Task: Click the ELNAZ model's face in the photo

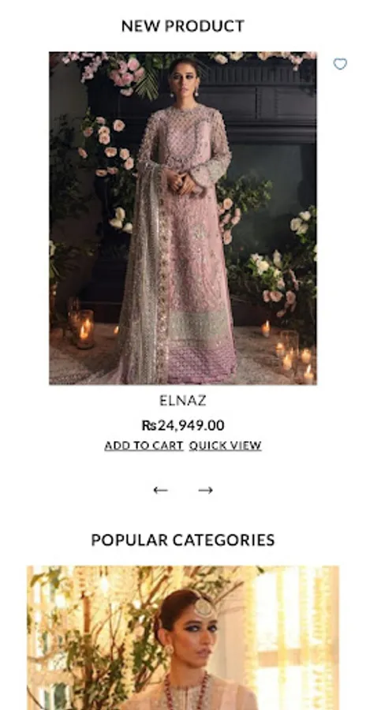Action: point(184,80)
